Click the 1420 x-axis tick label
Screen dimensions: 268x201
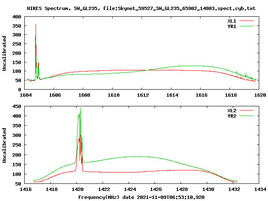pyautogui.click(x=77, y=189)
